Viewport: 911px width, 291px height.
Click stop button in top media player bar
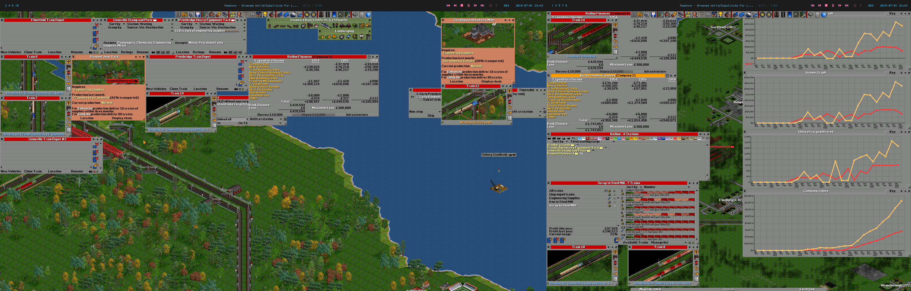461,5
